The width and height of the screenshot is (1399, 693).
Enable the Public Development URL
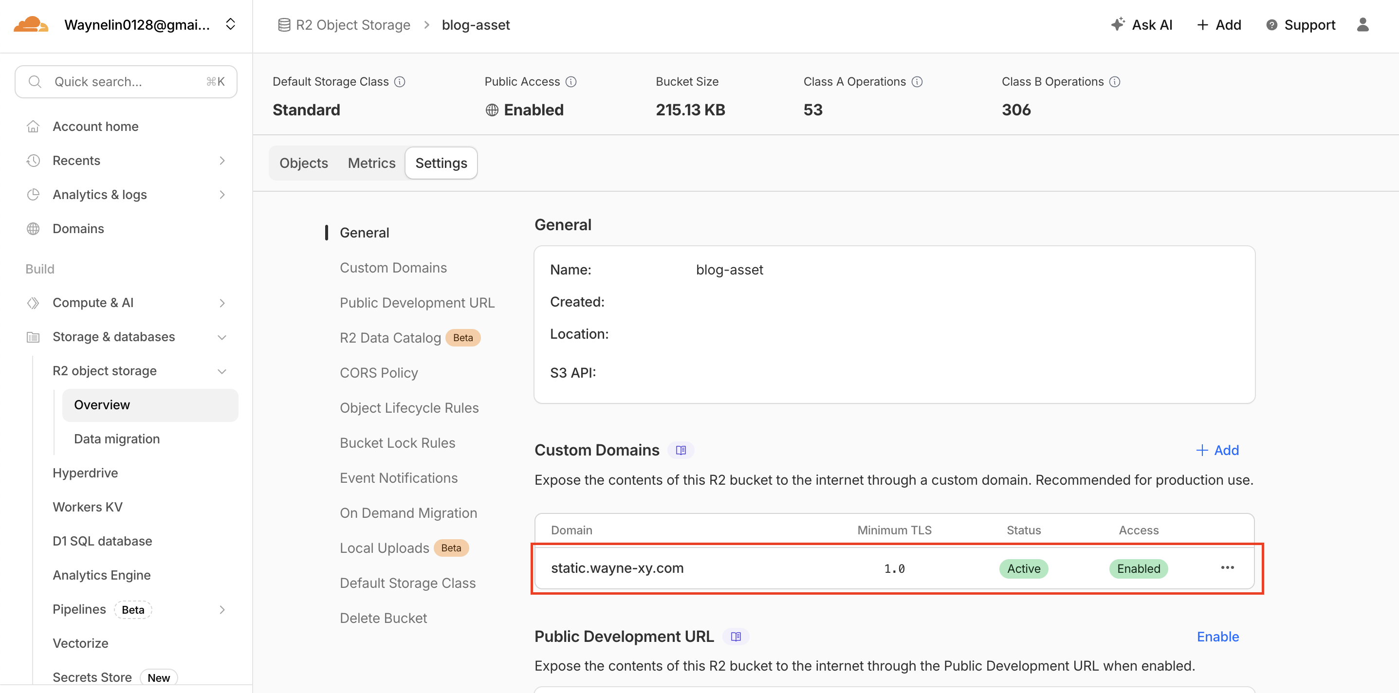point(1217,637)
